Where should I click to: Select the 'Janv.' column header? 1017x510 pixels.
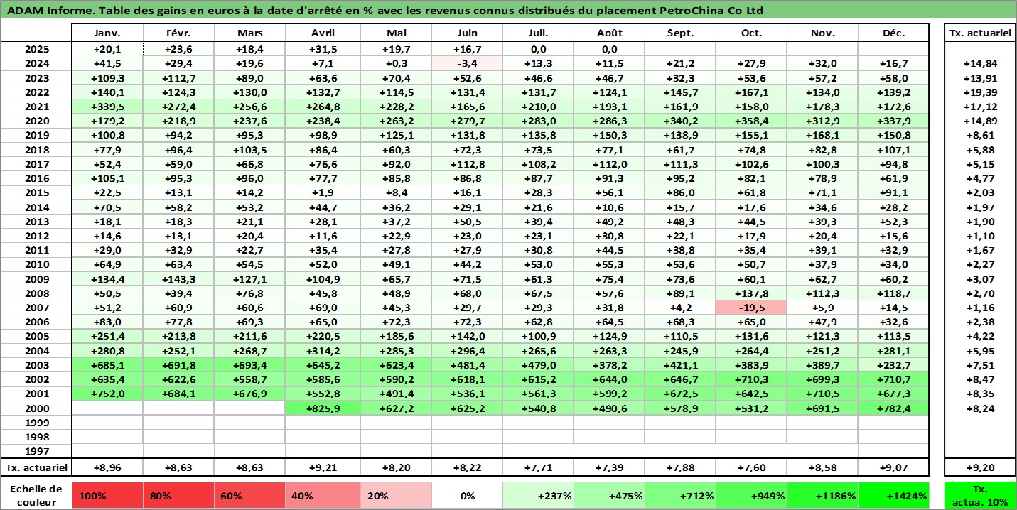pyautogui.click(x=108, y=33)
